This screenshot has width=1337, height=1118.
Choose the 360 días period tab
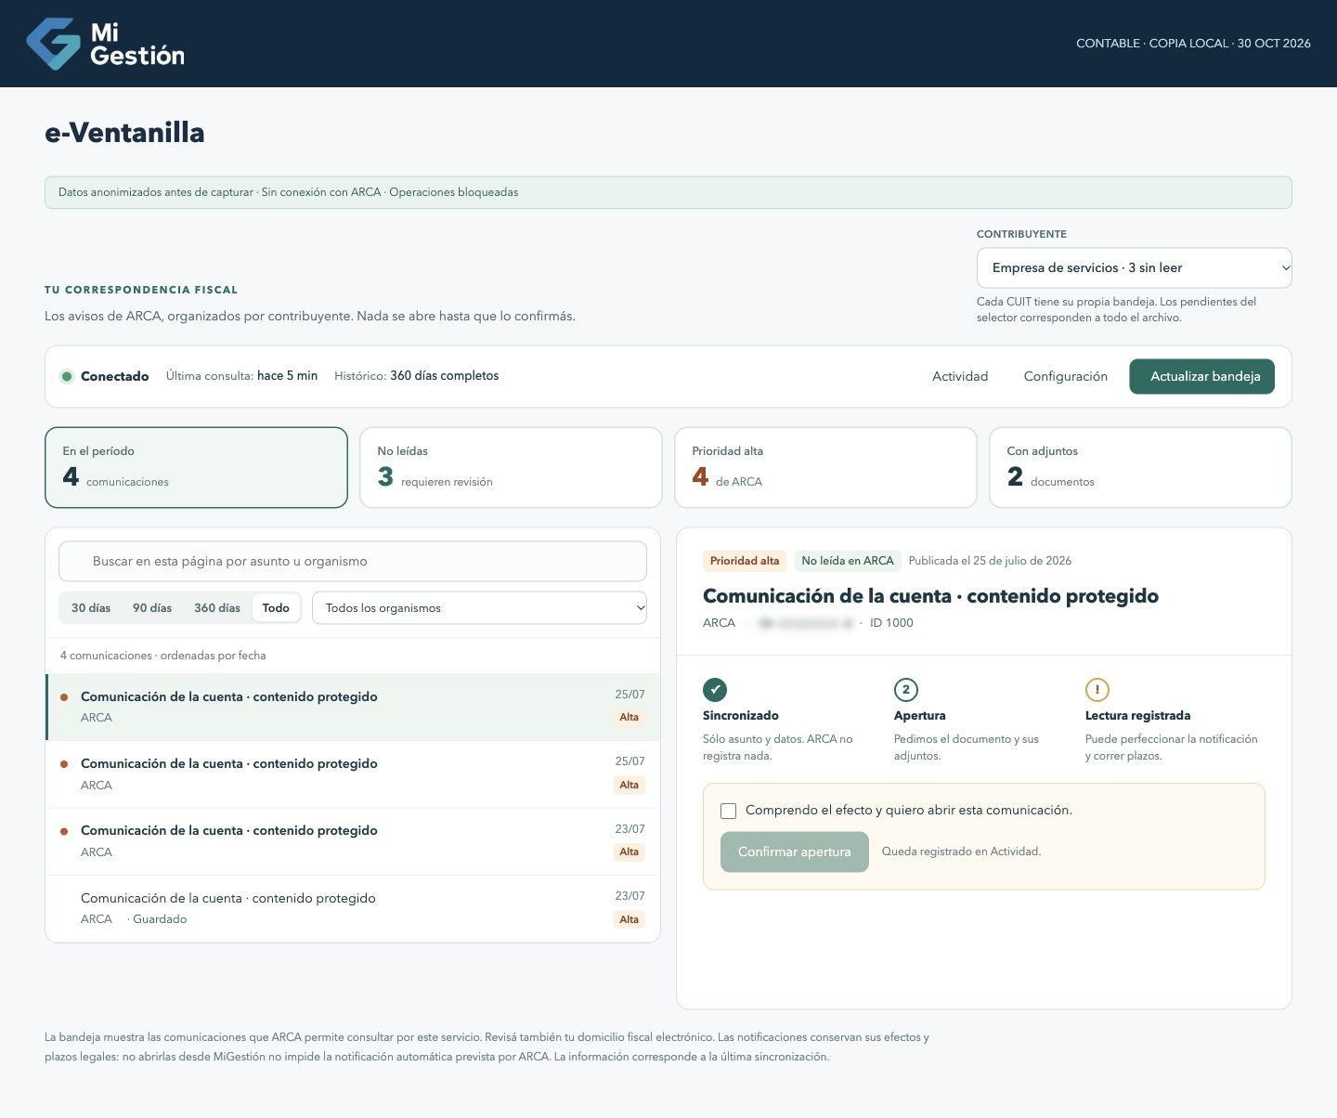click(217, 608)
